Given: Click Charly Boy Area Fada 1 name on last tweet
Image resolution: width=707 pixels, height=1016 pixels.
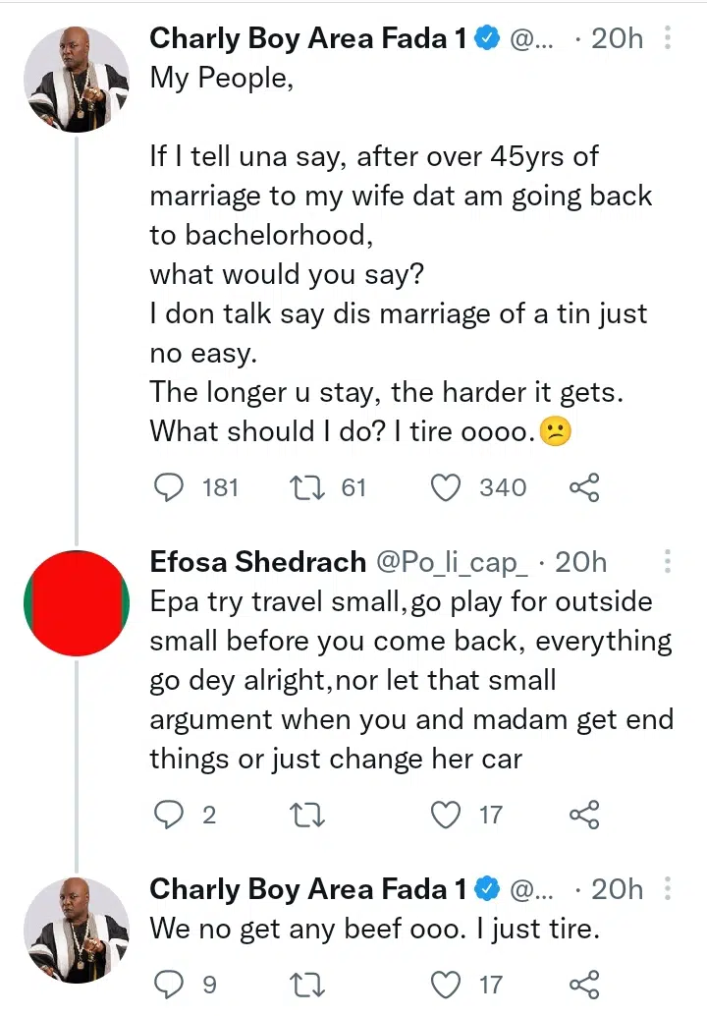Looking at the screenshot, I should pyautogui.click(x=308, y=889).
